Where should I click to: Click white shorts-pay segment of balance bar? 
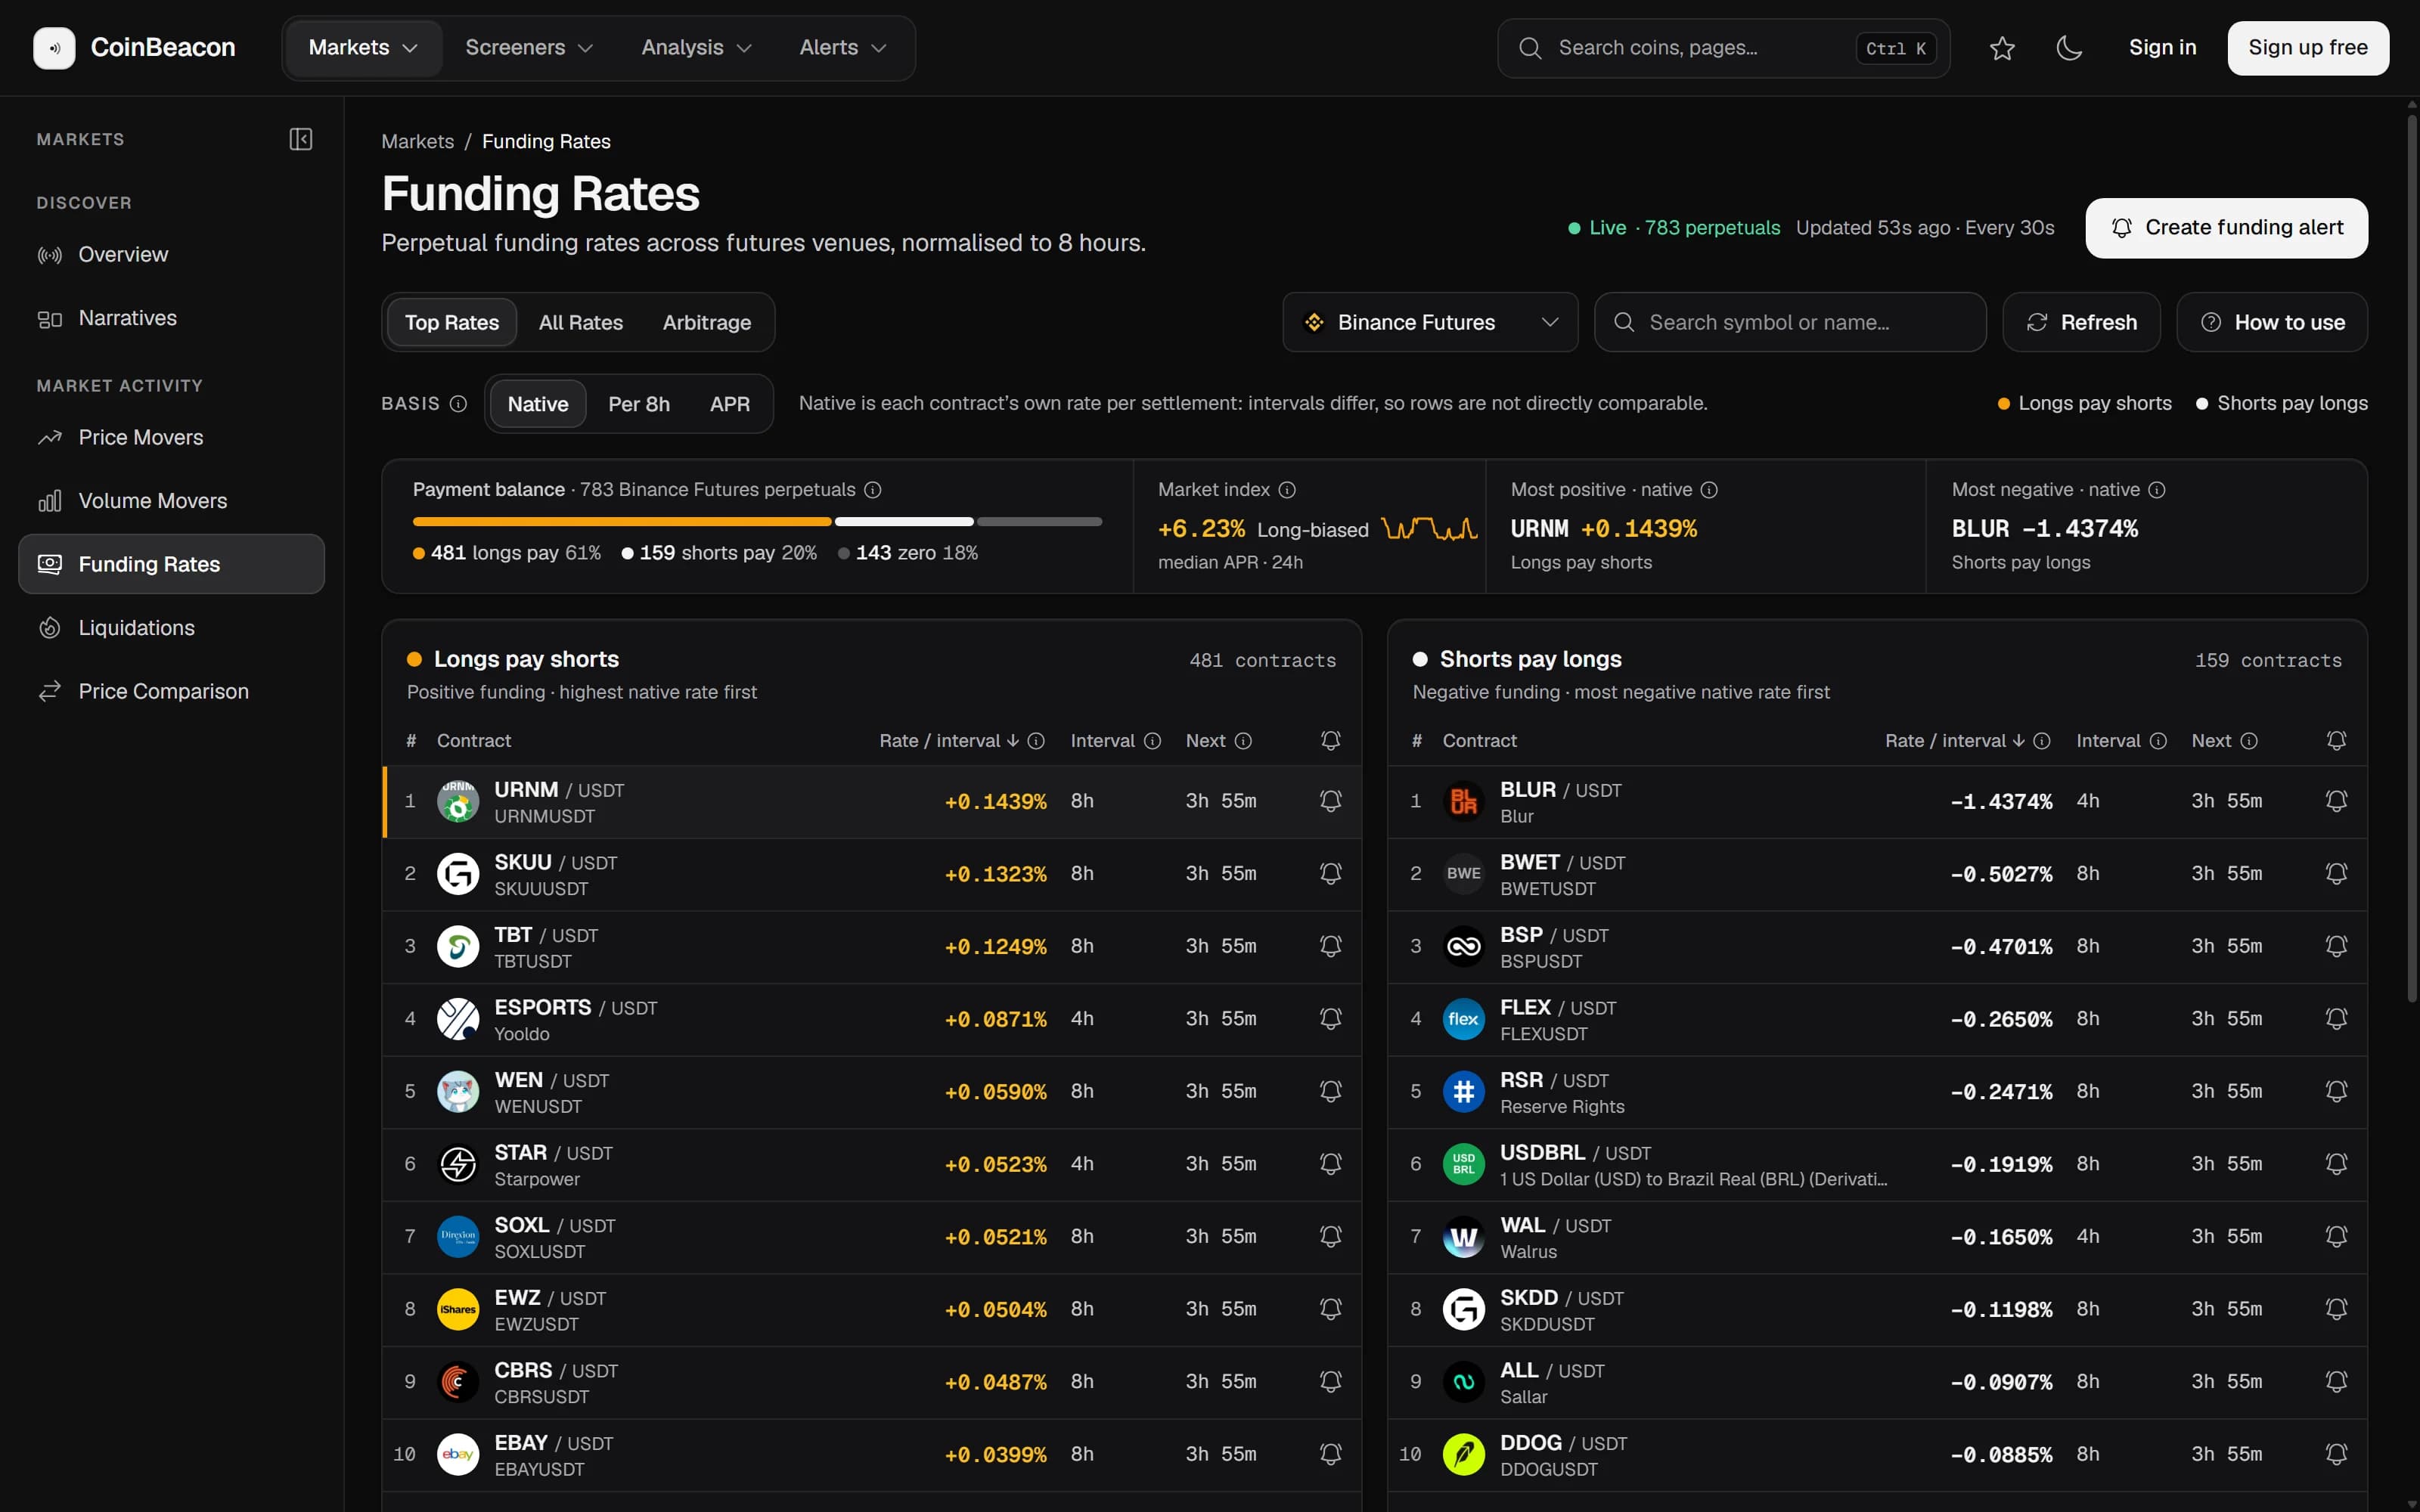[x=904, y=522]
